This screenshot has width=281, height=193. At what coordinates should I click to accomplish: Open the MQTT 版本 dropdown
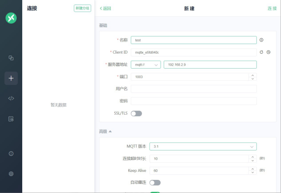click(203, 147)
